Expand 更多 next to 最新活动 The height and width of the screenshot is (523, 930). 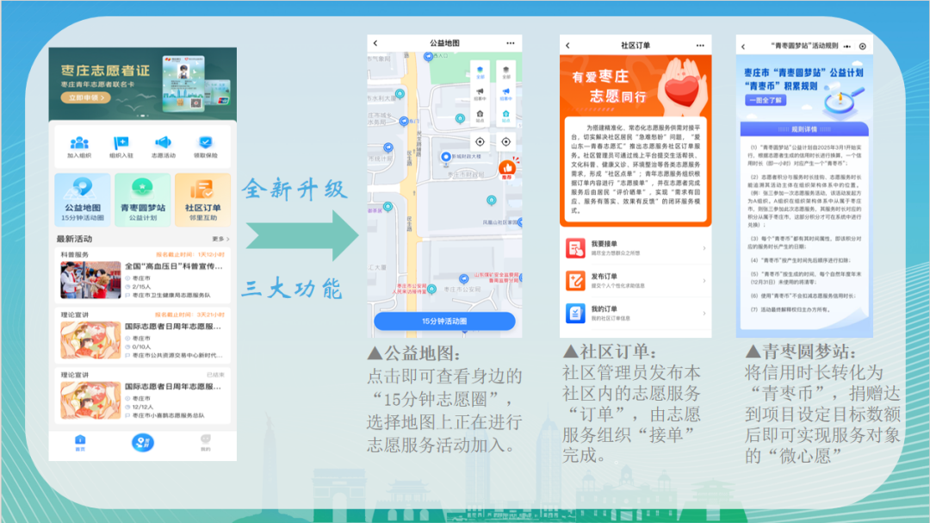click(220, 240)
